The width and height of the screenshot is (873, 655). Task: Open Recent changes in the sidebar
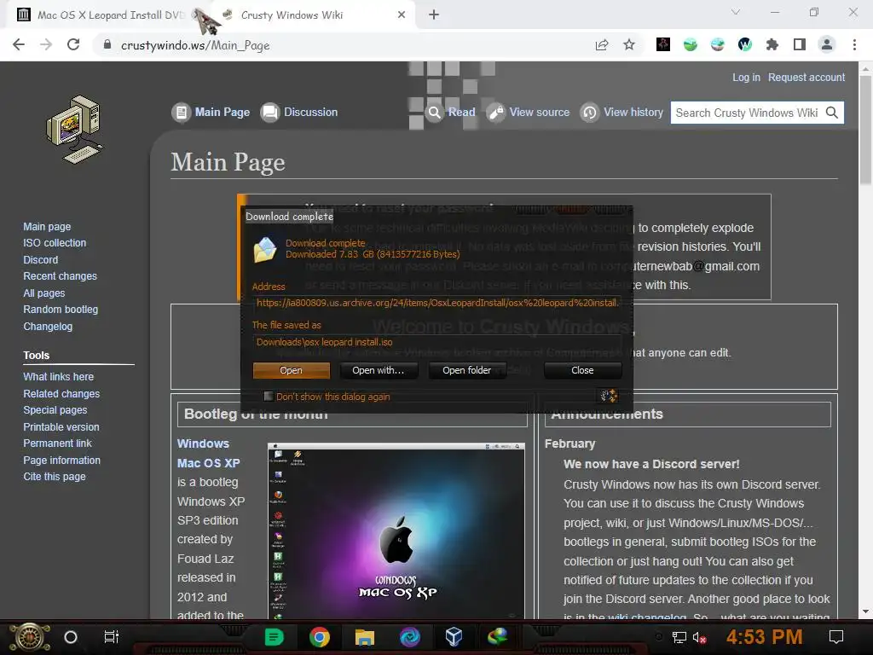click(x=61, y=276)
